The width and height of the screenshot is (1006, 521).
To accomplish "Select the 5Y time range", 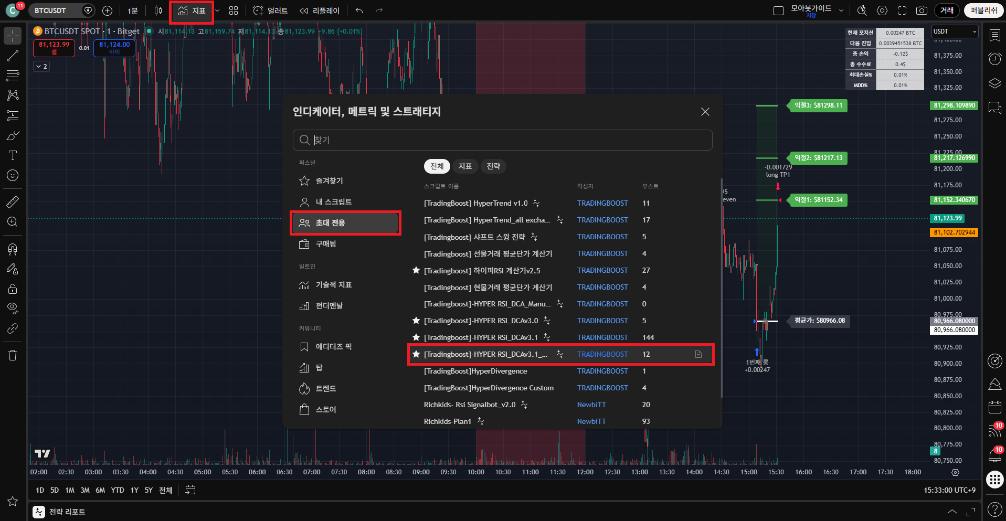I will (149, 490).
